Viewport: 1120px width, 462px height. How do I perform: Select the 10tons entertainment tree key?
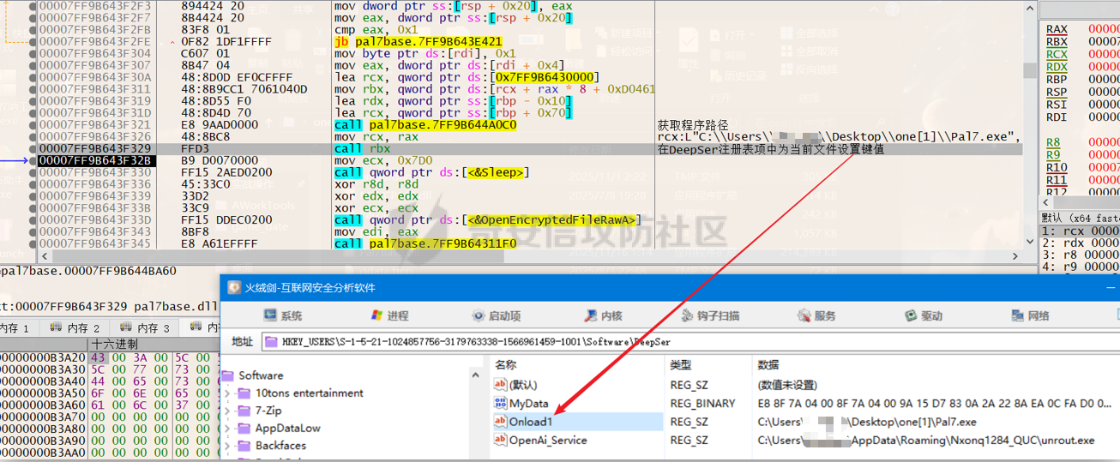(310, 393)
